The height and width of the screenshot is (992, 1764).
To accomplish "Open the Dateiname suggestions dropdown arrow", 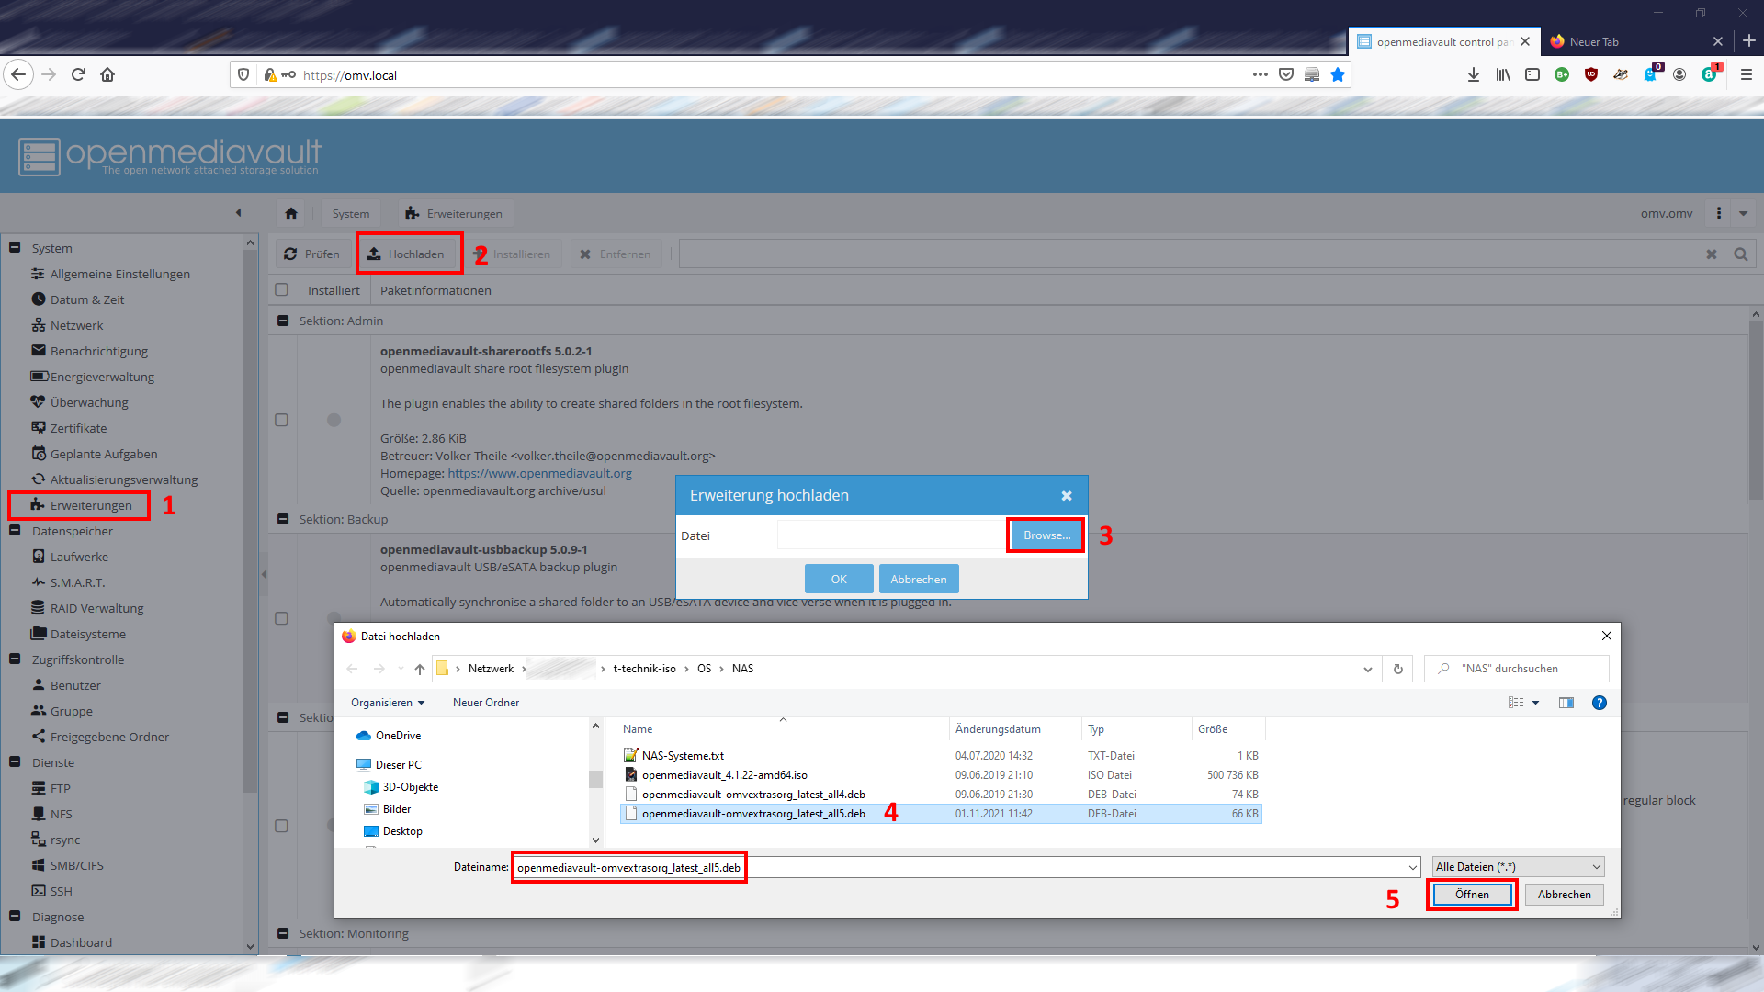I will click(x=1413, y=867).
